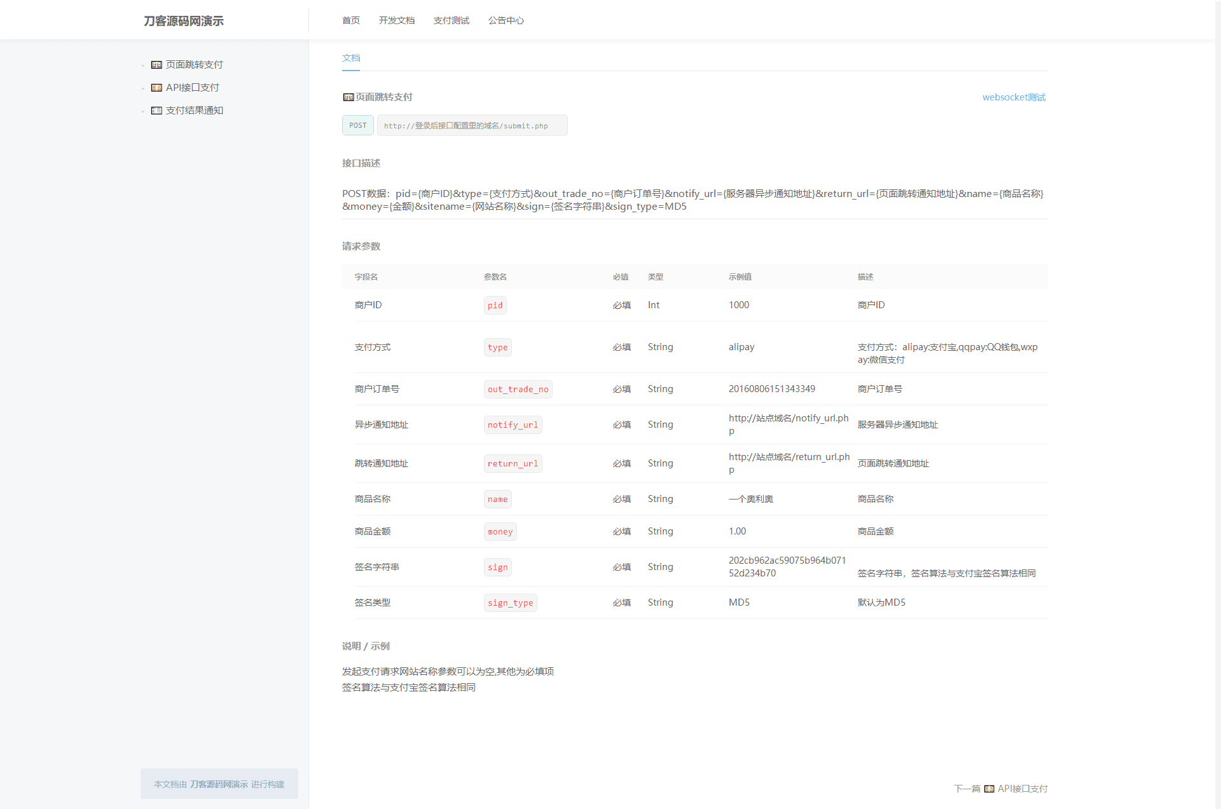
Task: Click the submit.php URL field
Action: pyautogui.click(x=472, y=125)
